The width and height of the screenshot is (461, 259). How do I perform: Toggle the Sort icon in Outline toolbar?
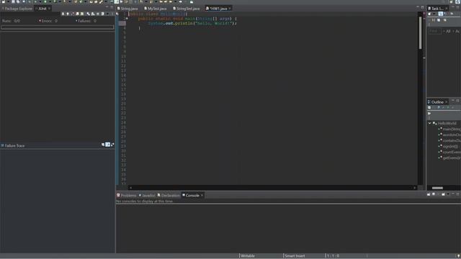[x=434, y=107]
